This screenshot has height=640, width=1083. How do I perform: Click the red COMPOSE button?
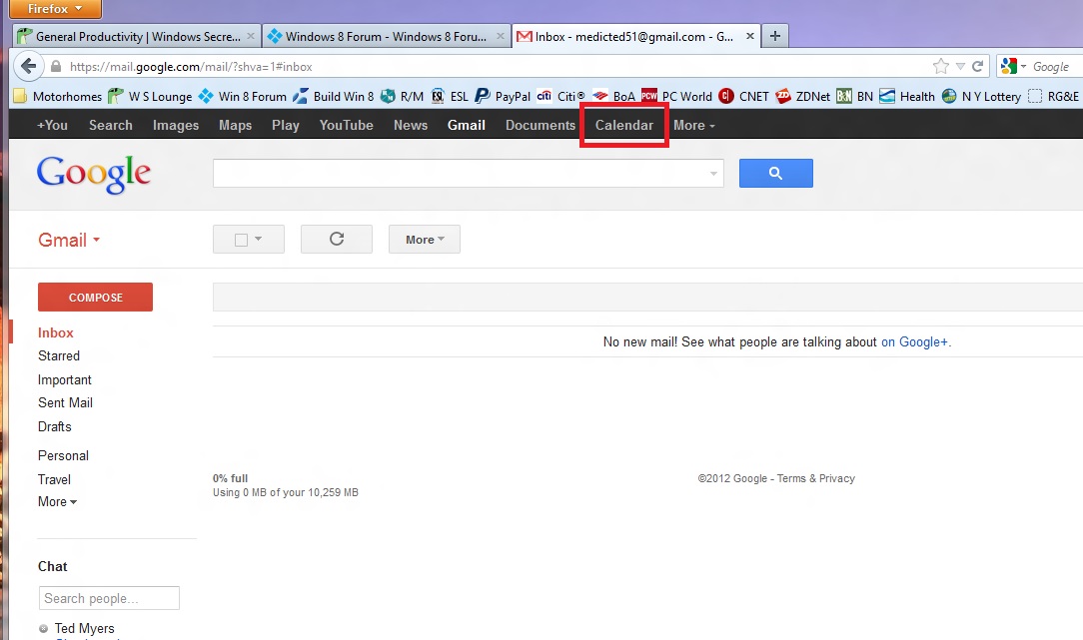click(x=95, y=297)
